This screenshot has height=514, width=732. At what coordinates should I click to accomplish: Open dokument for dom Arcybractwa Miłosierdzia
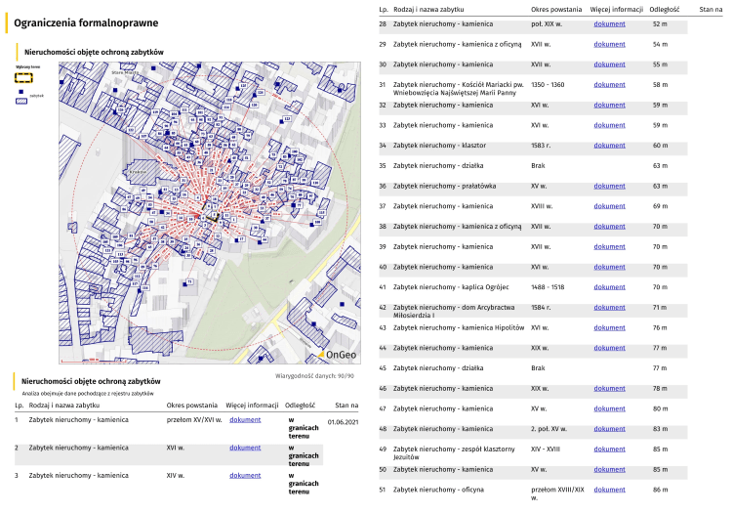tap(609, 307)
